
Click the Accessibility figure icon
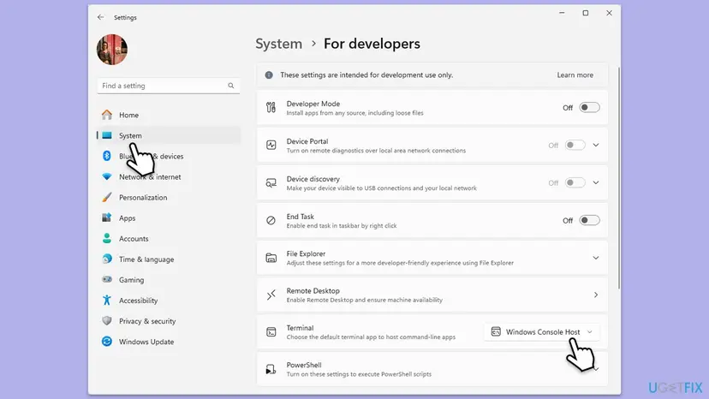coord(107,300)
